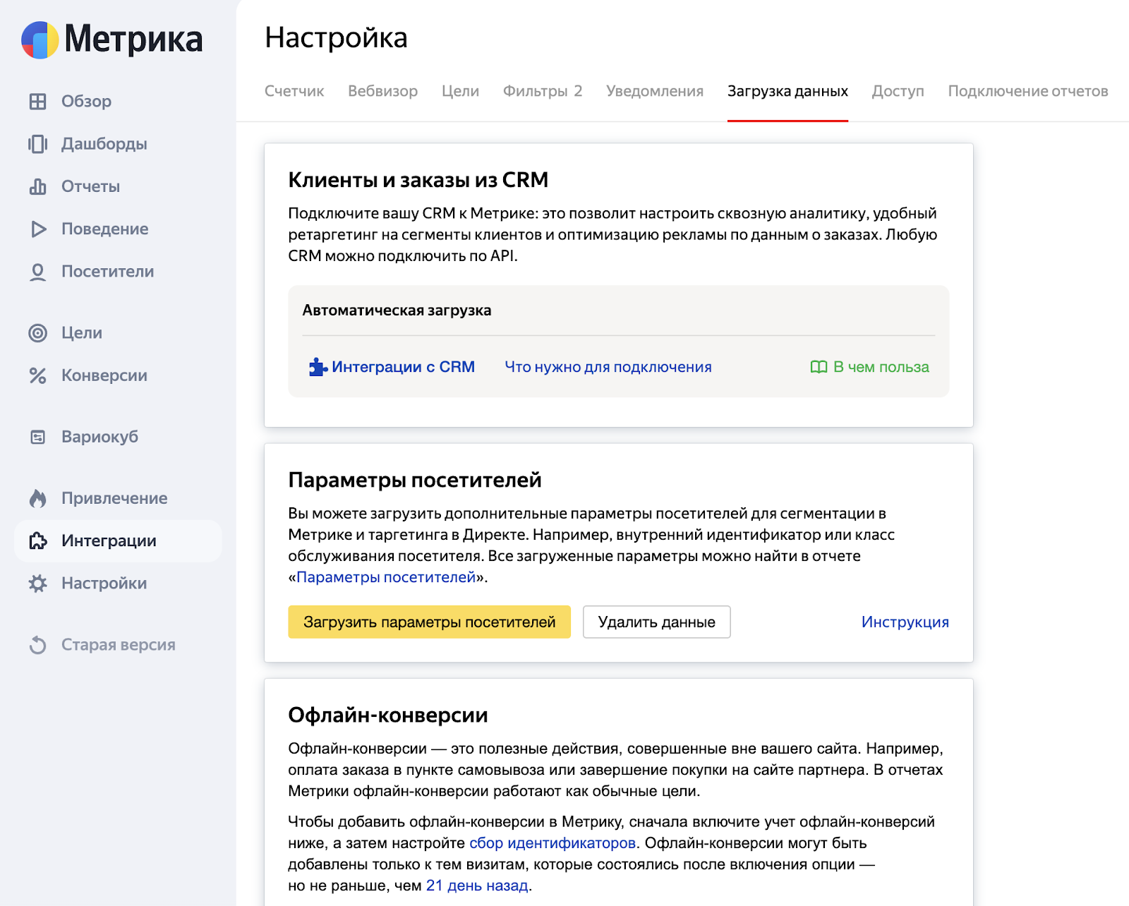Open the Подключение отчетов tab
The height and width of the screenshot is (906, 1129).
point(1027,91)
